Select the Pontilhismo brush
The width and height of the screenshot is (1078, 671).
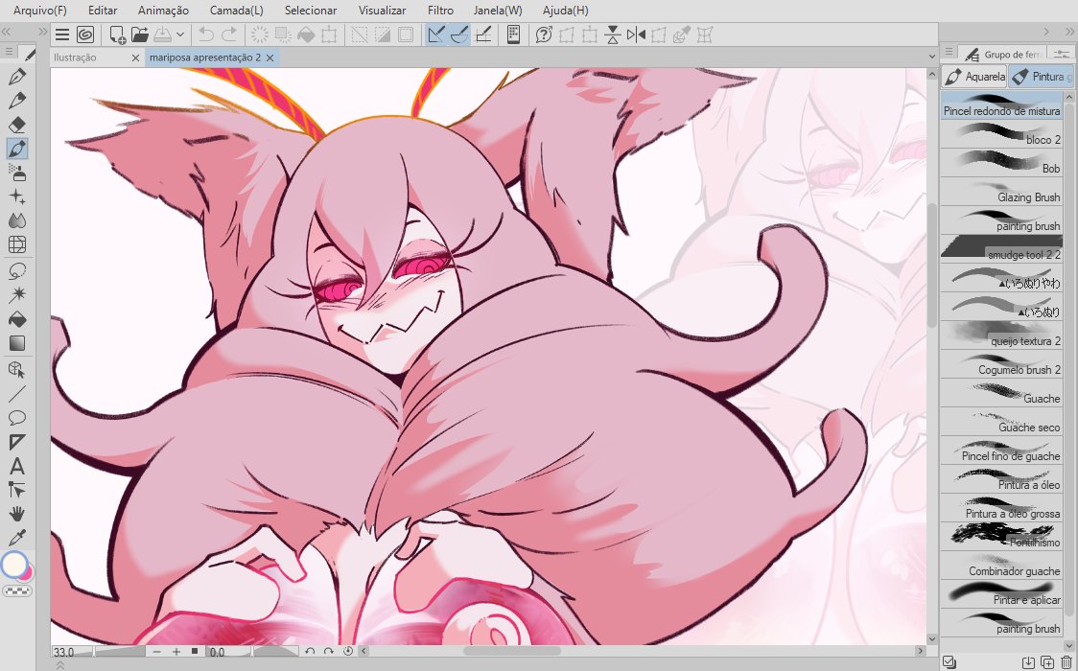point(1001,538)
